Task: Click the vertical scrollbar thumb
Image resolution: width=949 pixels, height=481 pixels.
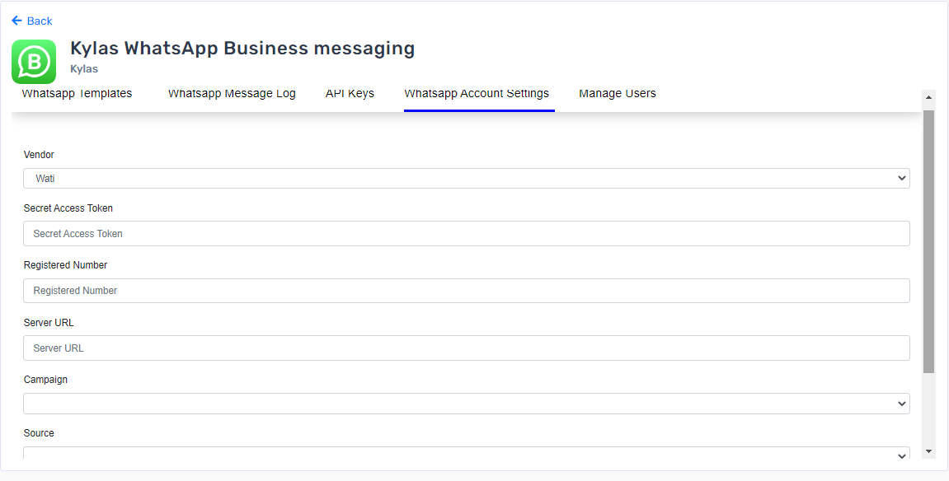Action: pos(928,241)
